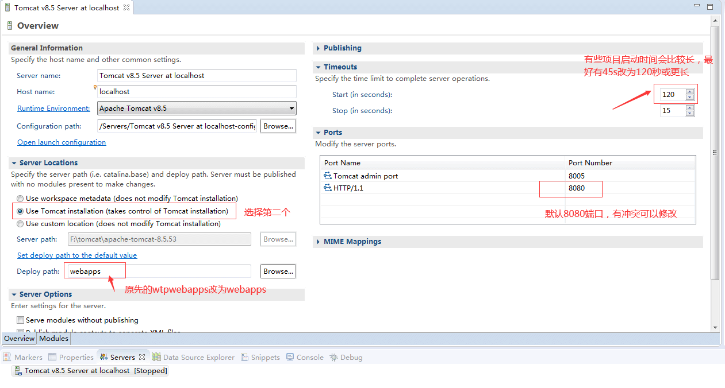Click into the Configuration path field
The height and width of the screenshot is (388, 725).
[x=177, y=126]
